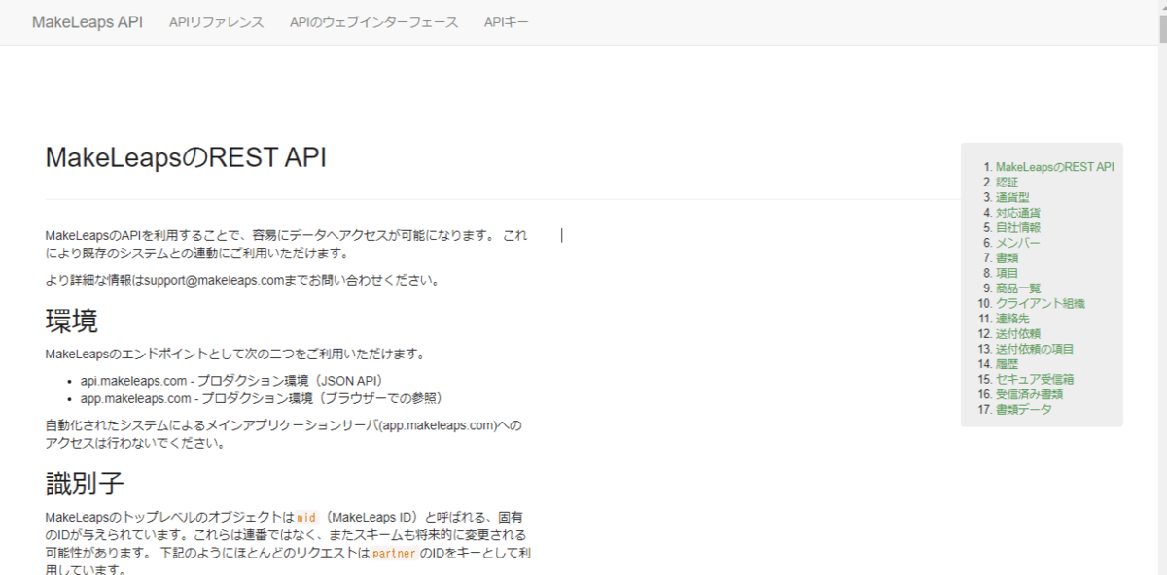1167x575 pixels.
Task: Open the 書類 section link
Action: click(1005, 257)
